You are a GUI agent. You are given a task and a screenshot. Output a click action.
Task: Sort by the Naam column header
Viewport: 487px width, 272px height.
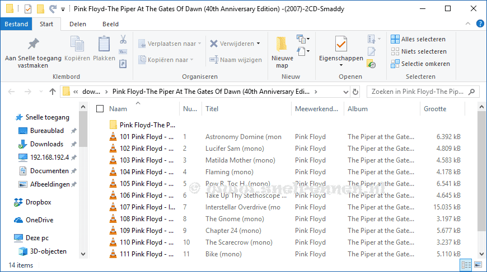point(118,109)
